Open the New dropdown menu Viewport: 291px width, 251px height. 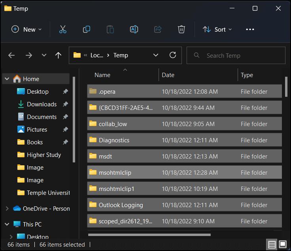coord(26,29)
